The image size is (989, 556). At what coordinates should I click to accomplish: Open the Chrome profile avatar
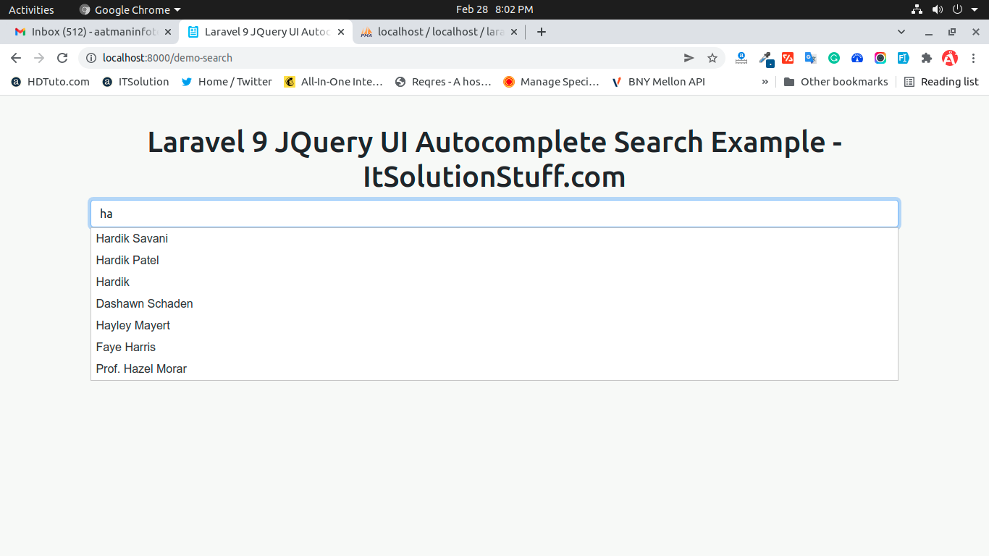(950, 58)
